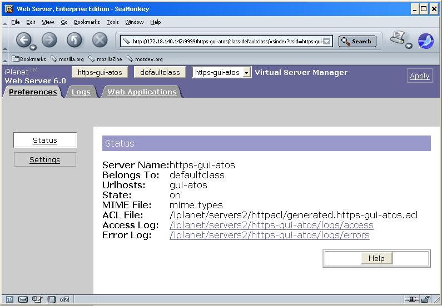Click the Reload page icon
The width and height of the screenshot is (442, 306).
click(x=75, y=40)
